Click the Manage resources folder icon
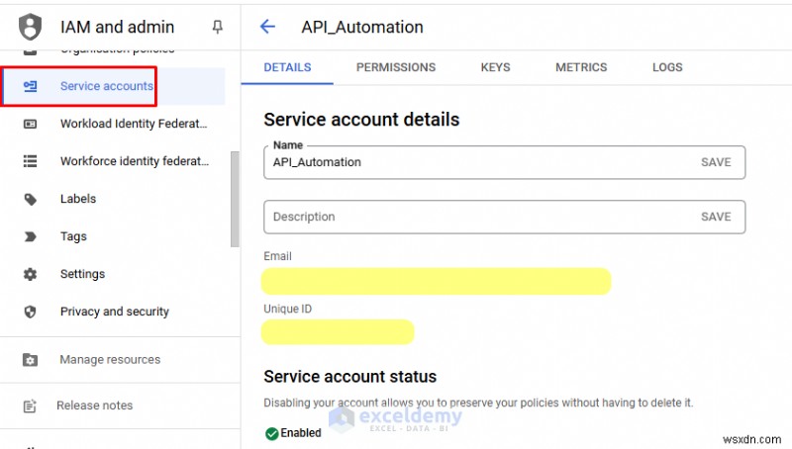This screenshot has height=449, width=792. point(30,360)
